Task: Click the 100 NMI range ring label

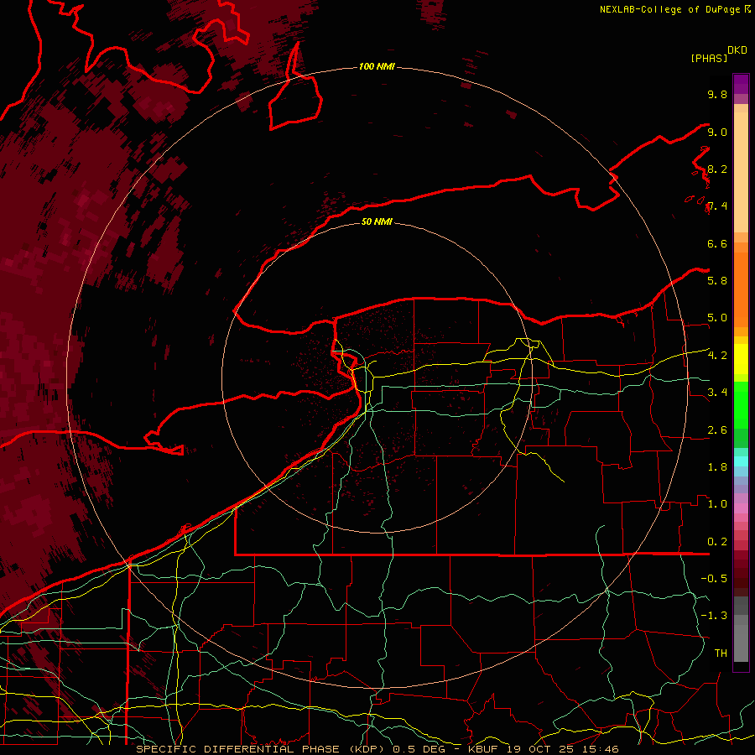Action: coord(377,66)
